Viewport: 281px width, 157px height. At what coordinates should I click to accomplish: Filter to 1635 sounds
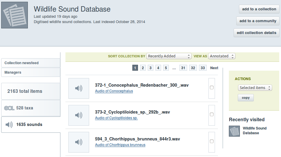click(31, 124)
